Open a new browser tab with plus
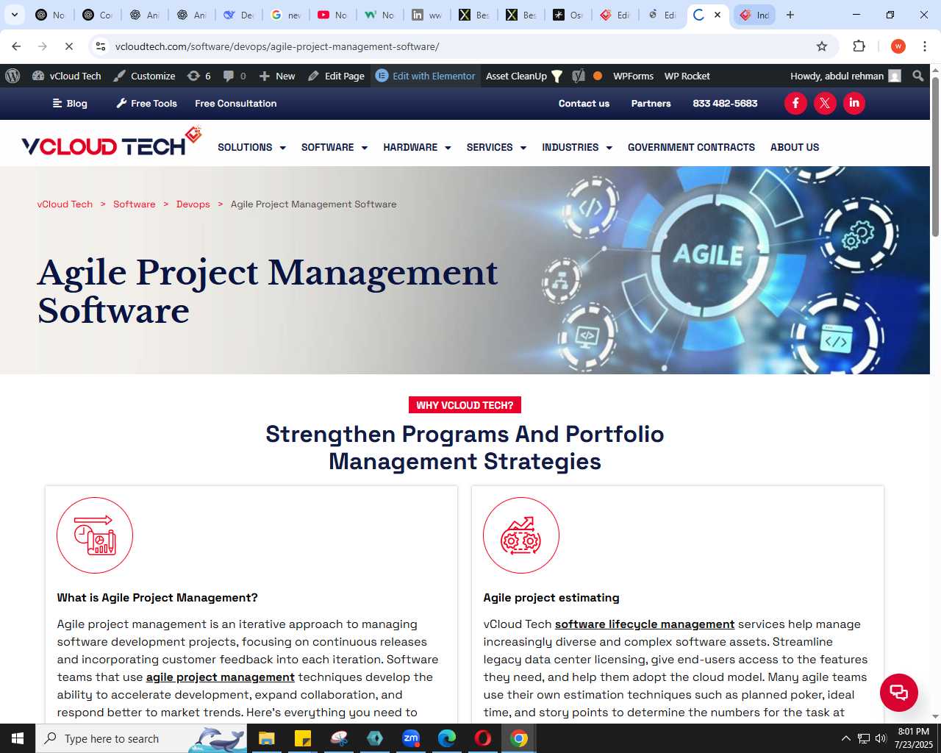941x753 pixels. click(790, 15)
